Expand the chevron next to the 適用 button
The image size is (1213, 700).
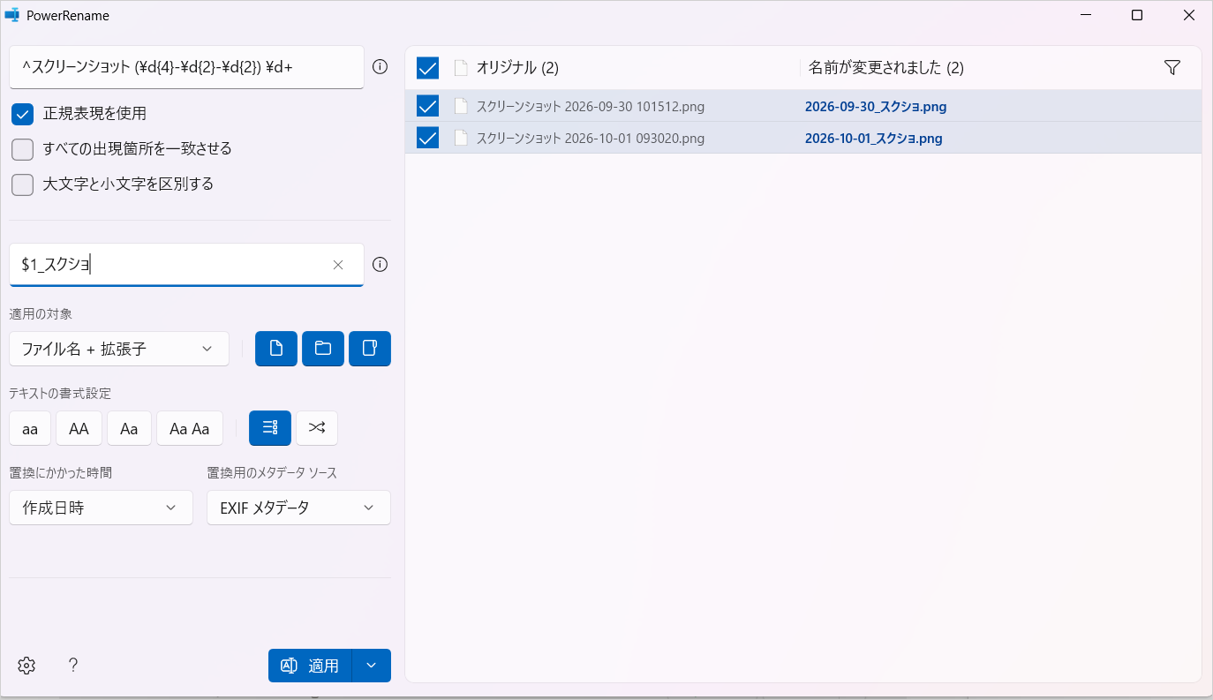tap(372, 666)
